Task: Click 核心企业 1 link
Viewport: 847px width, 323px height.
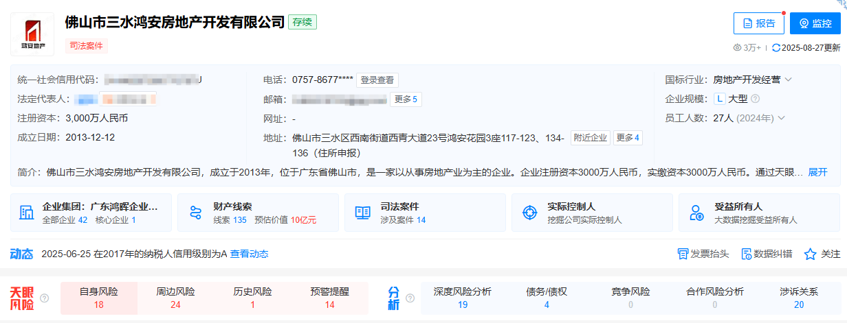Action: click(x=115, y=220)
